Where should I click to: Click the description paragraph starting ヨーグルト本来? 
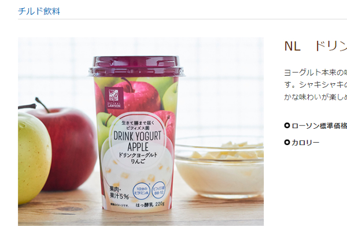point(316,85)
